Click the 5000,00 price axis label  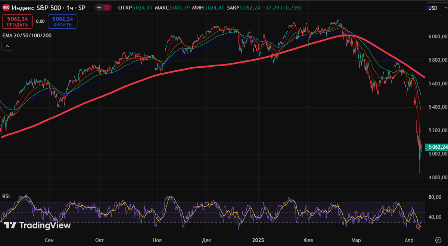tap(437, 154)
